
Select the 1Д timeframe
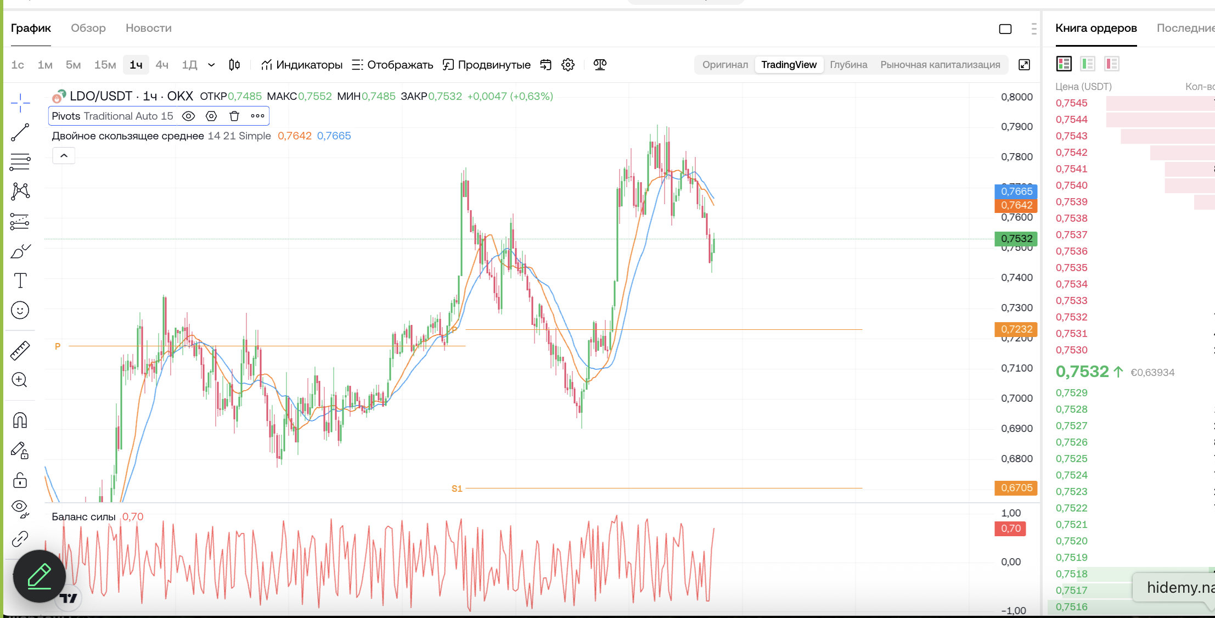tap(189, 65)
